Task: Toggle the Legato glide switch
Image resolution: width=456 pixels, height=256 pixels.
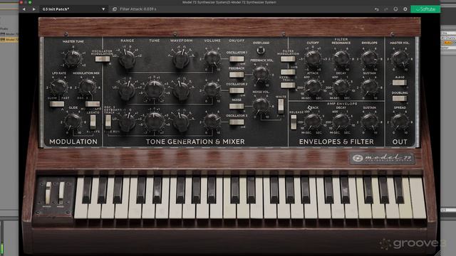Action: click(x=93, y=122)
